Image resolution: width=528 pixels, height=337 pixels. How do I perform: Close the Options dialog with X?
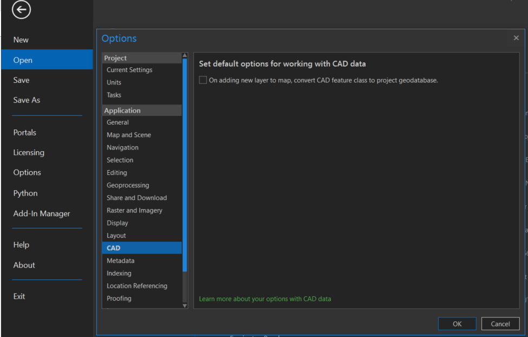click(x=516, y=38)
